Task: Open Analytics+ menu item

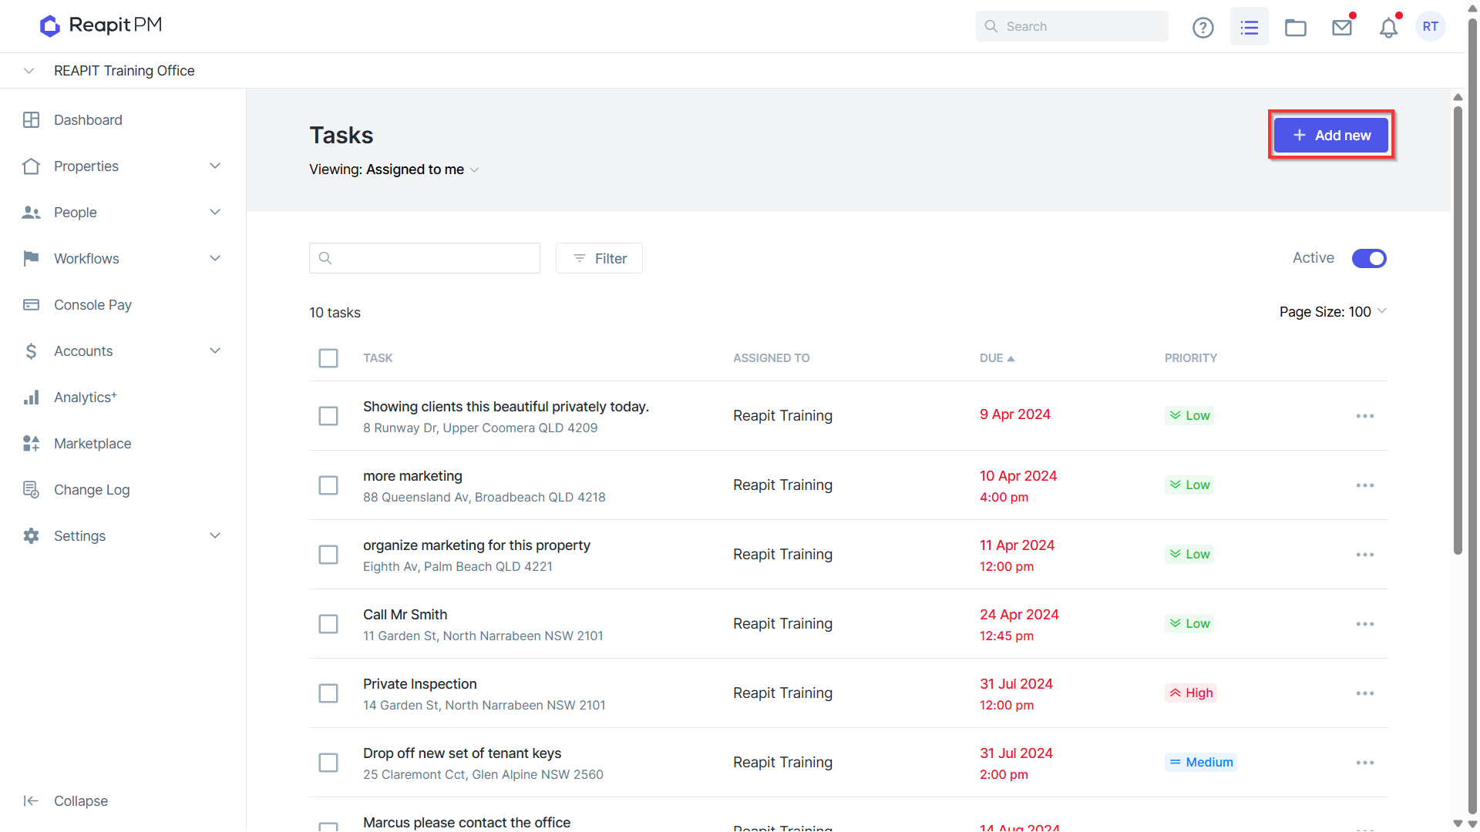Action: [x=86, y=398]
